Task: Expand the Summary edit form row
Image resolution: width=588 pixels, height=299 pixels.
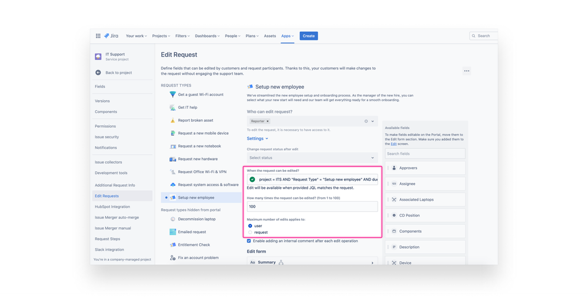Action: pos(312,262)
